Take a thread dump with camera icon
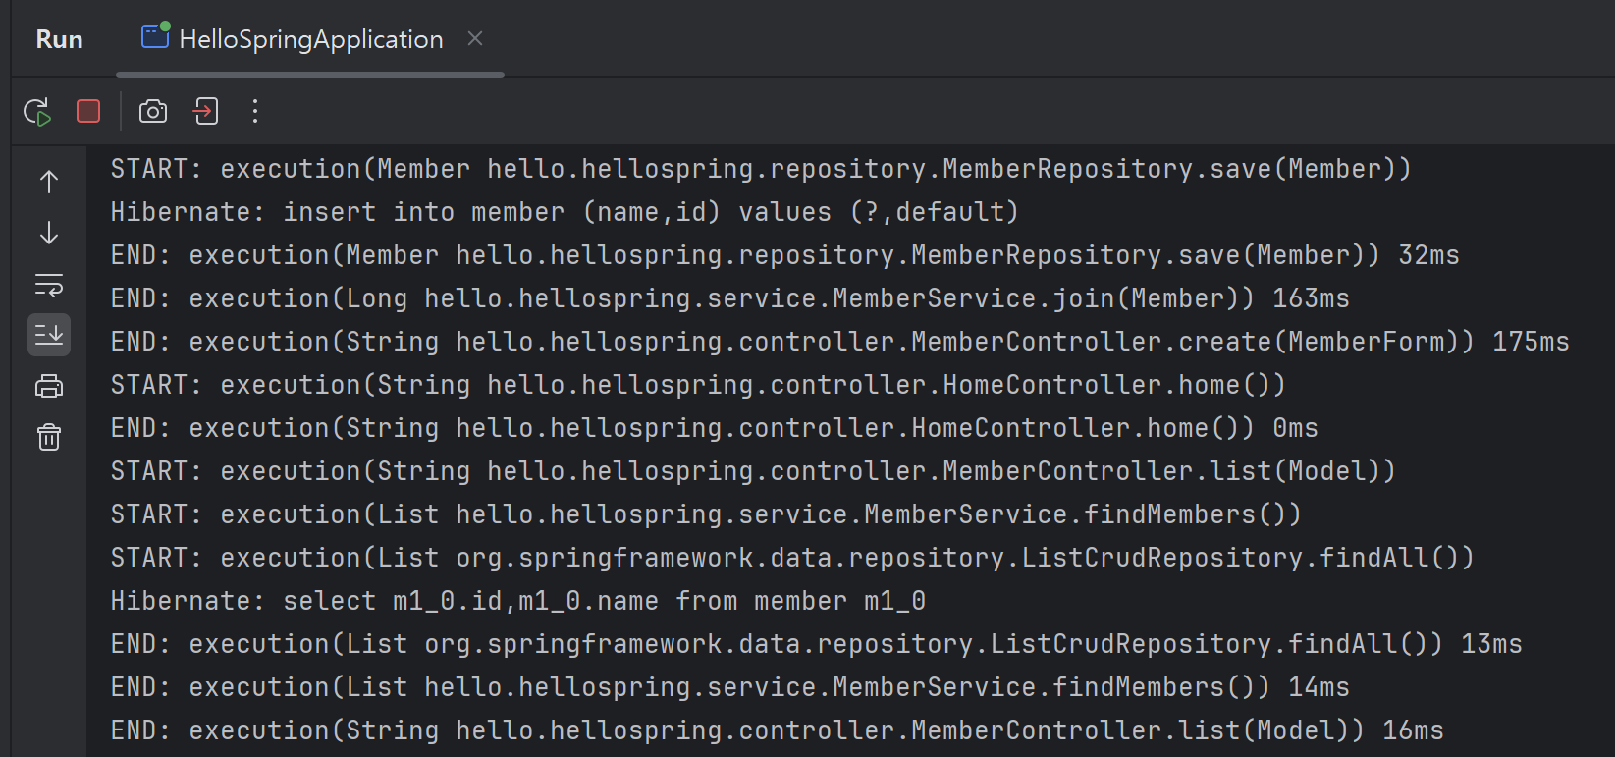 pos(153,112)
